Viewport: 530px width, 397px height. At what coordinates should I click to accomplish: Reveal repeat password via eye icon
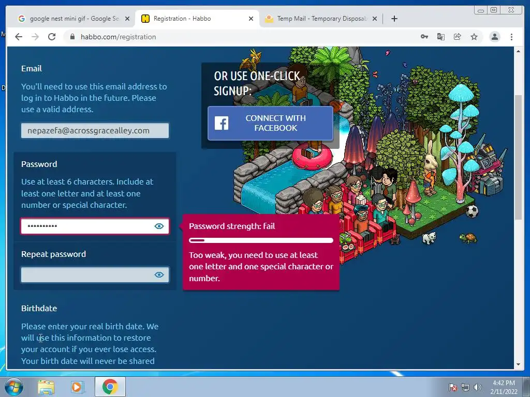159,275
